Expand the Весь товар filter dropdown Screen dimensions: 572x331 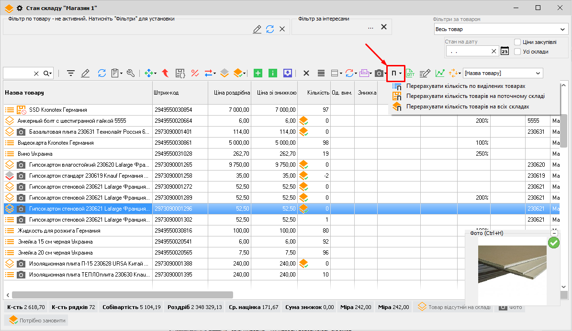pyautogui.click(x=563, y=30)
